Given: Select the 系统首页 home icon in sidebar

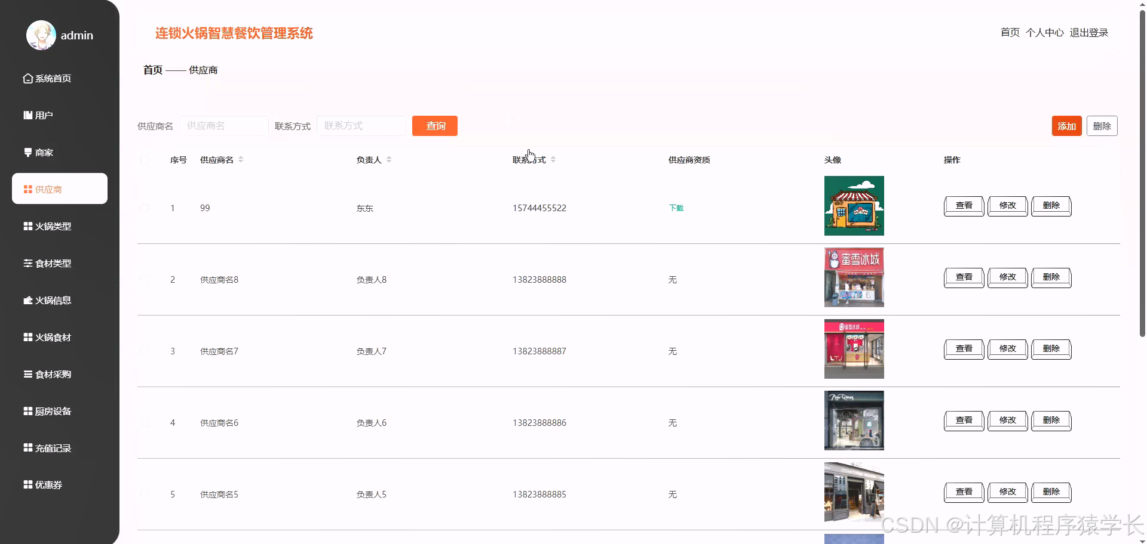Looking at the screenshot, I should (27, 78).
